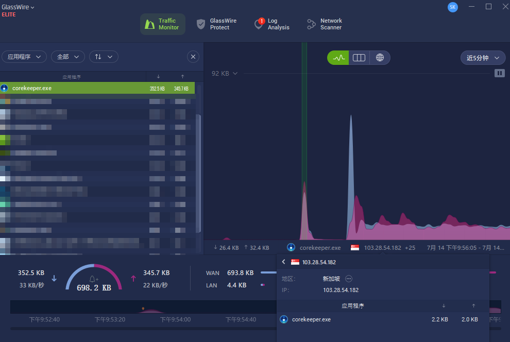Click the Singapore flag below the graph
Screen dimensions: 510x342
(x=355, y=248)
